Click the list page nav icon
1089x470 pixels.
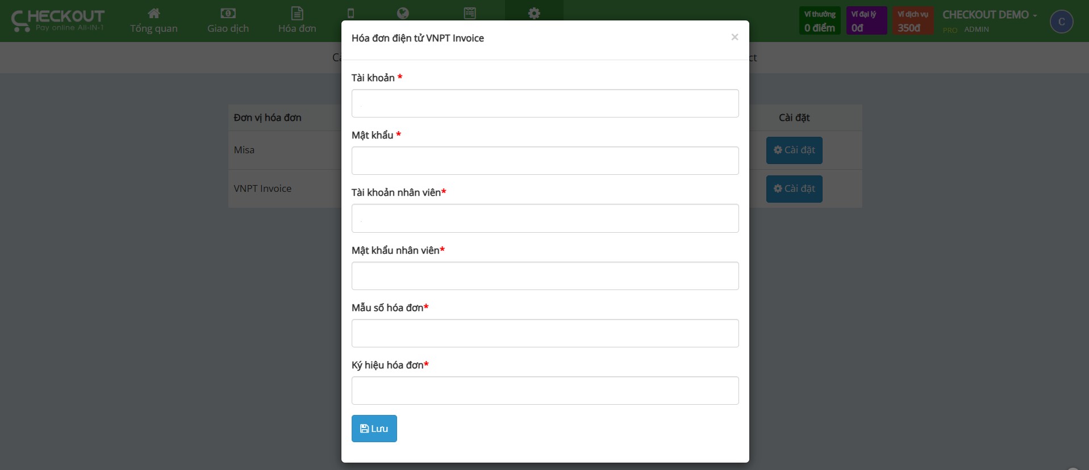(470, 13)
